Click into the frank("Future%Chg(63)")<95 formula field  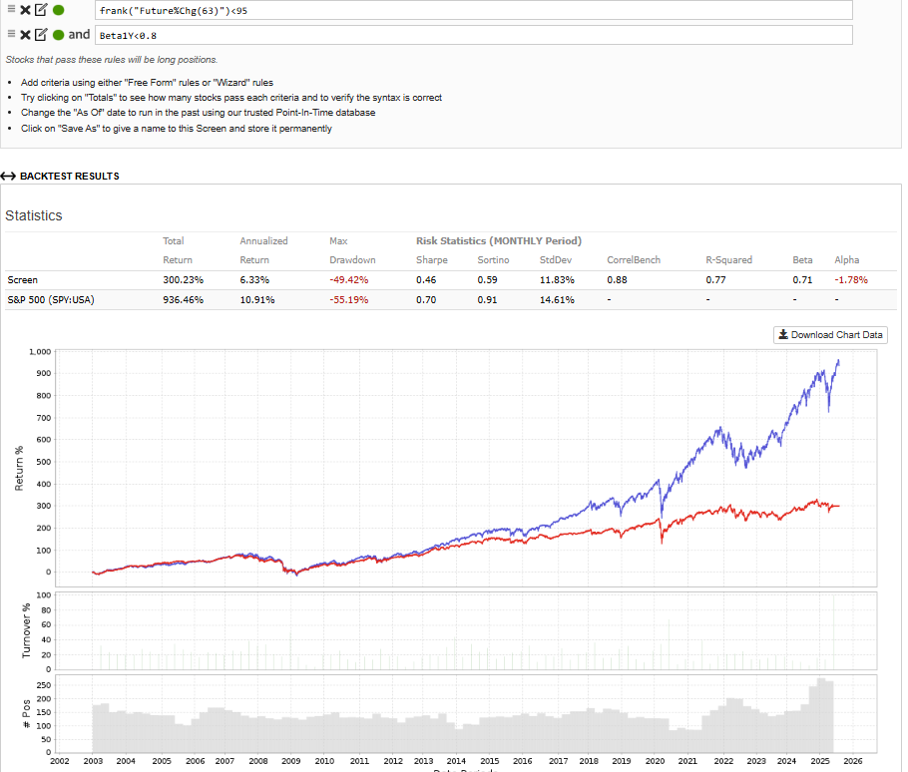coord(474,10)
